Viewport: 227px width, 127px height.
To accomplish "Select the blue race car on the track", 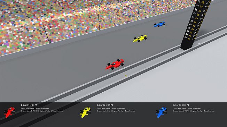I will point(159,24).
